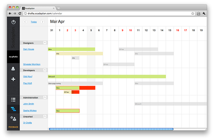This screenshot has height=140, width=214.
Task: Select Dan House's gray Alfa bar on day 11
Action: click(154, 54)
